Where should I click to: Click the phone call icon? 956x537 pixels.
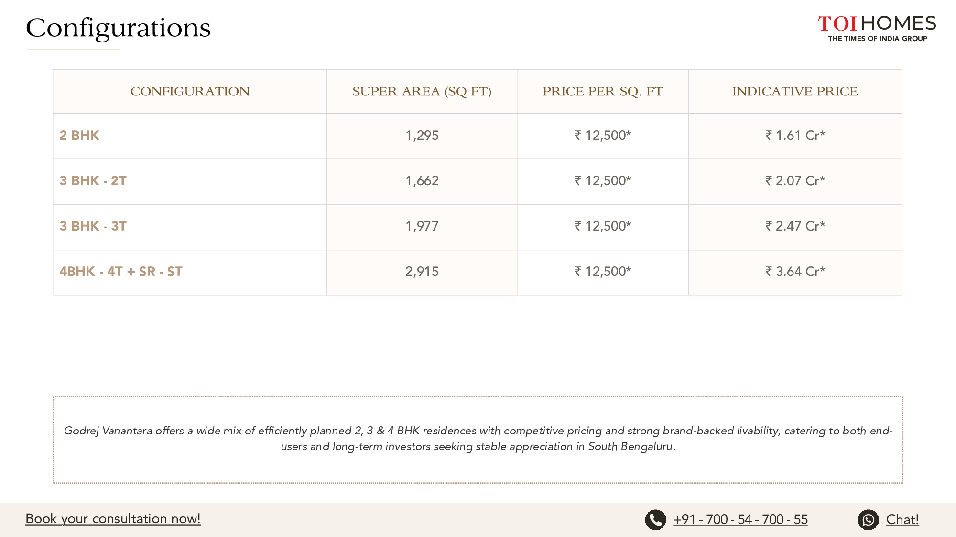coord(655,520)
